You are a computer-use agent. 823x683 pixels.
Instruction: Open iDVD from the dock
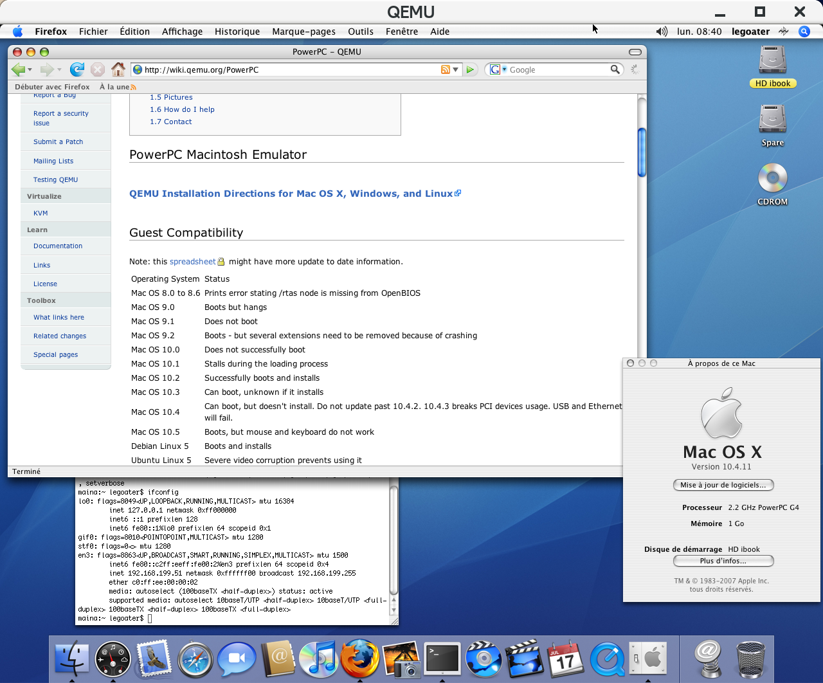[x=484, y=659]
